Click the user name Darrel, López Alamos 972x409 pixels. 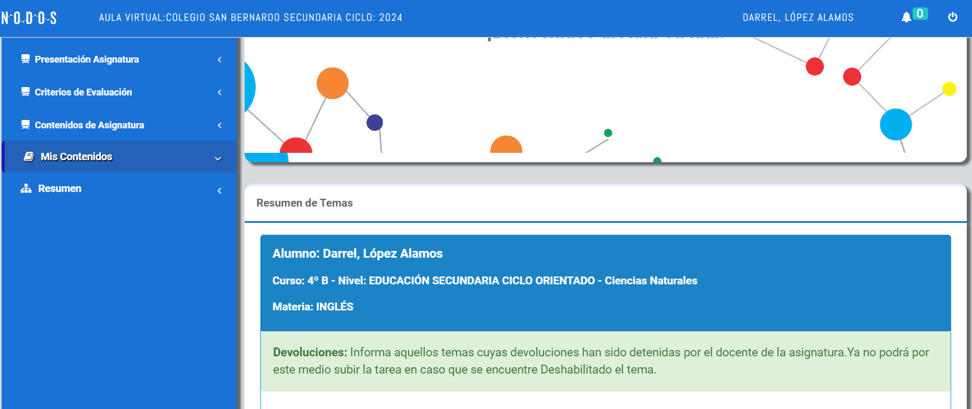coord(798,18)
